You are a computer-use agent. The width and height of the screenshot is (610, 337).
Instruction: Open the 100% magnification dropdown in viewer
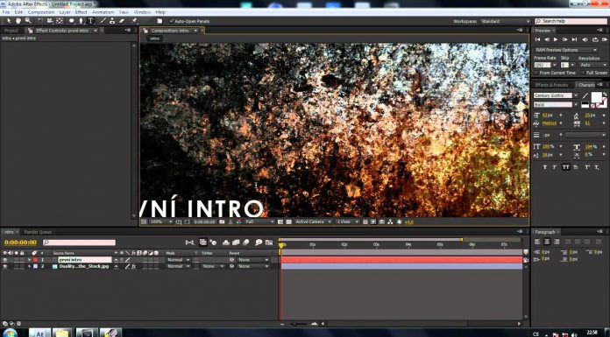pyautogui.click(x=161, y=221)
